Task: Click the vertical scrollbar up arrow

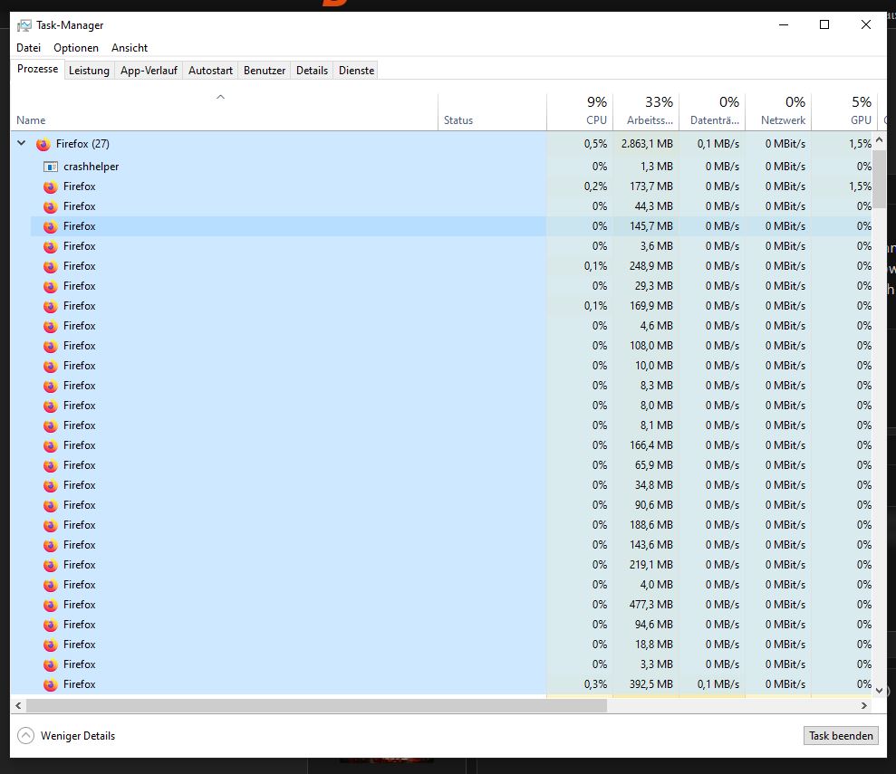Action: tap(879, 139)
